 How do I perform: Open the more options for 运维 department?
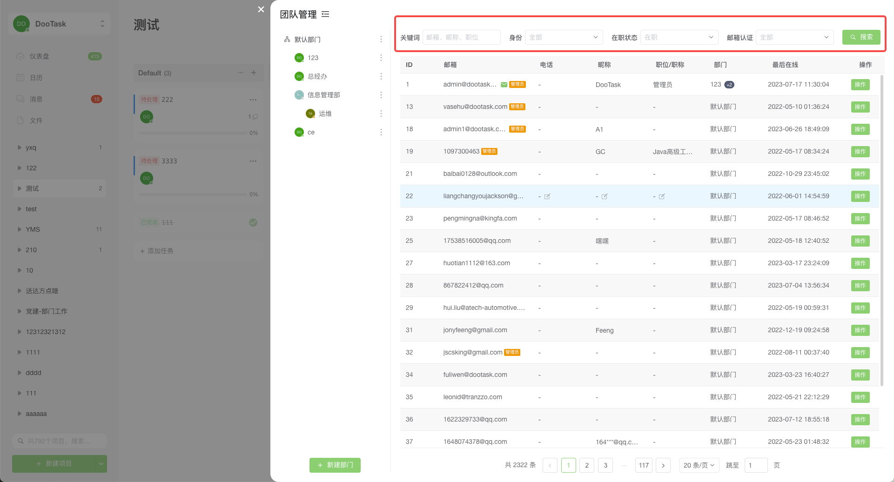381,114
